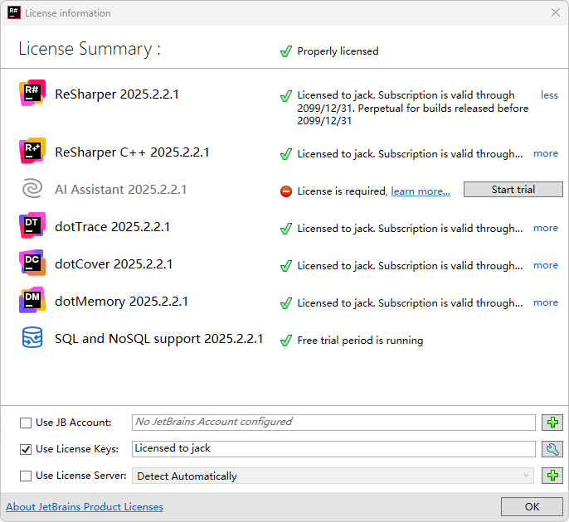Click the dotMemory product icon

(x=32, y=302)
